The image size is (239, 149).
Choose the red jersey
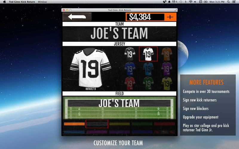130,83
